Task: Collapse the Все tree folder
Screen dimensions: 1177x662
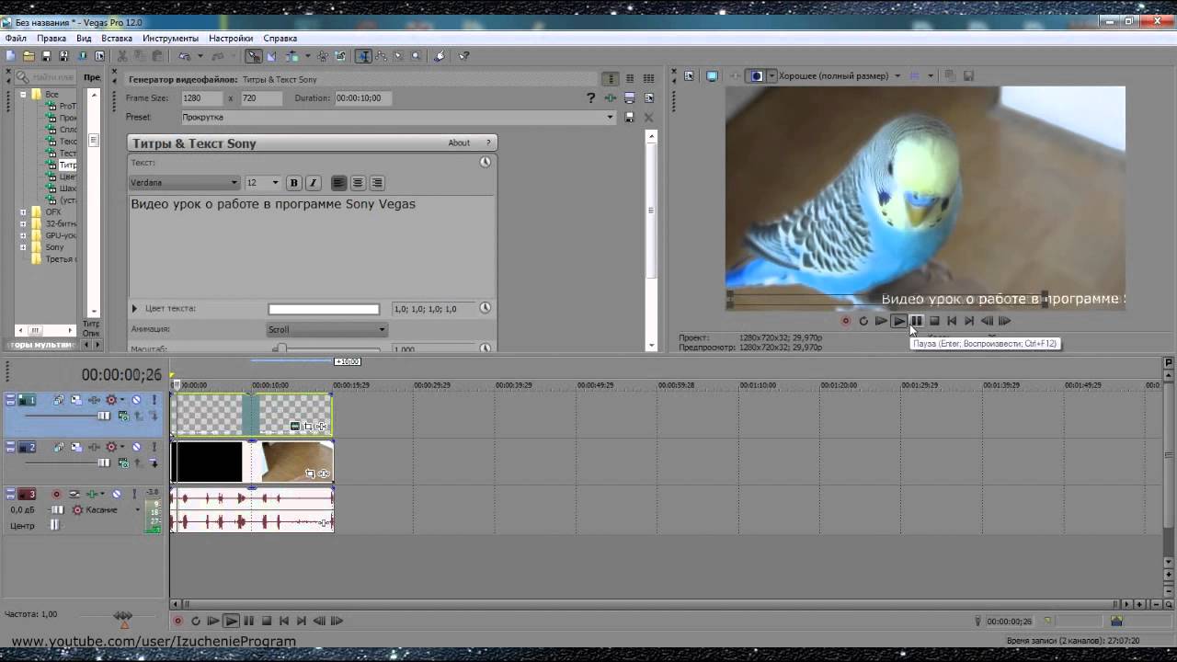Action: click(23, 95)
